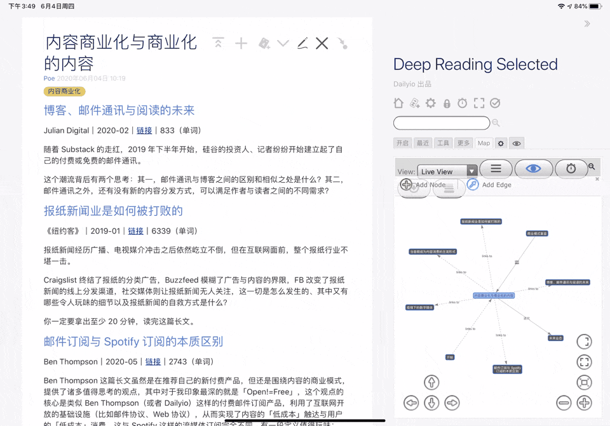Tap the small magnifier in the map toolbar

592,166
